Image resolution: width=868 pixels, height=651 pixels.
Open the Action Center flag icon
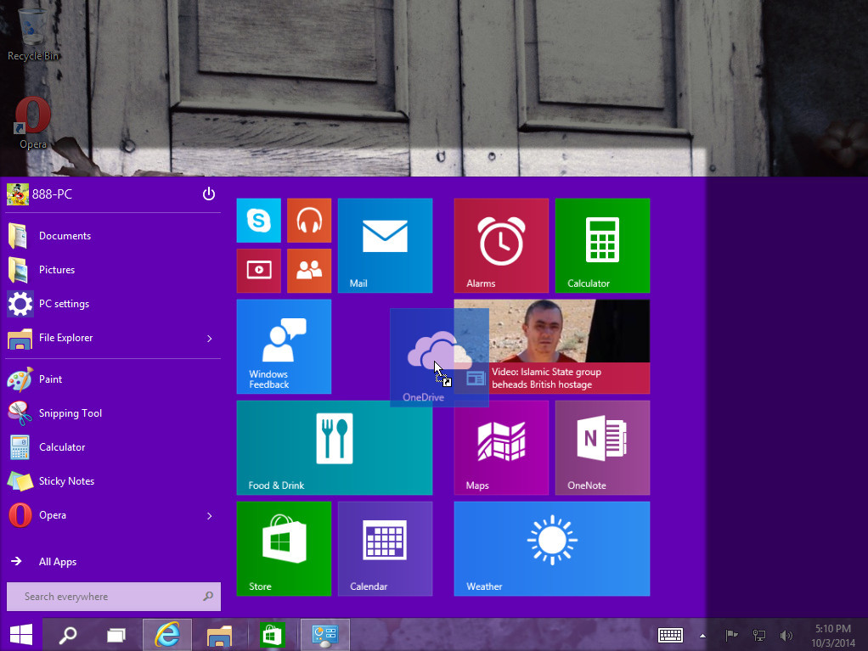(731, 636)
